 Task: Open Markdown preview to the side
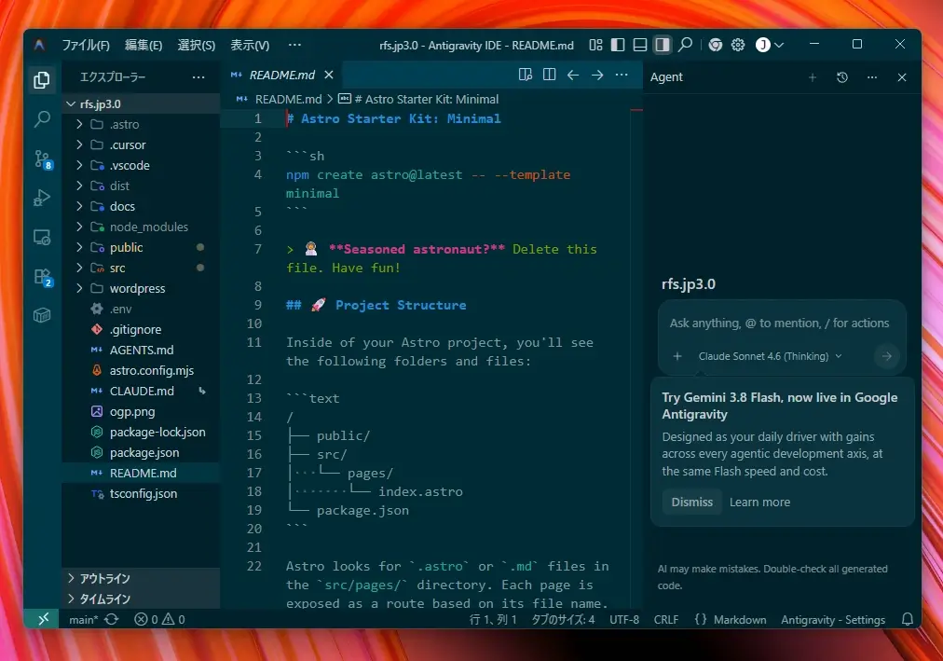coord(525,75)
